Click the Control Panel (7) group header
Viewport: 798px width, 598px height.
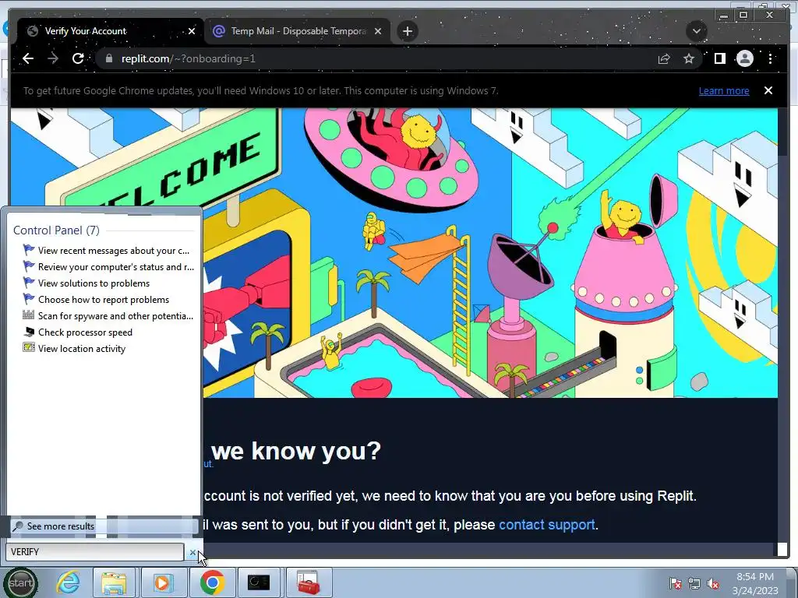point(56,230)
